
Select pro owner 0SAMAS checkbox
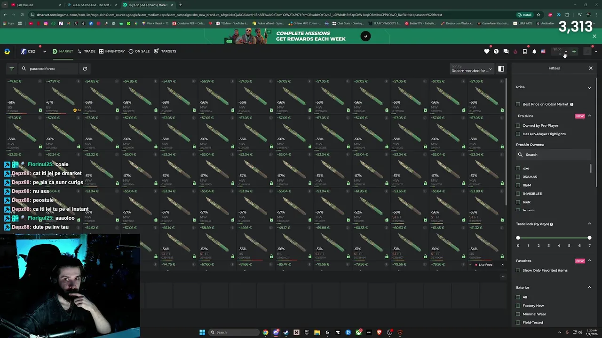click(518, 177)
